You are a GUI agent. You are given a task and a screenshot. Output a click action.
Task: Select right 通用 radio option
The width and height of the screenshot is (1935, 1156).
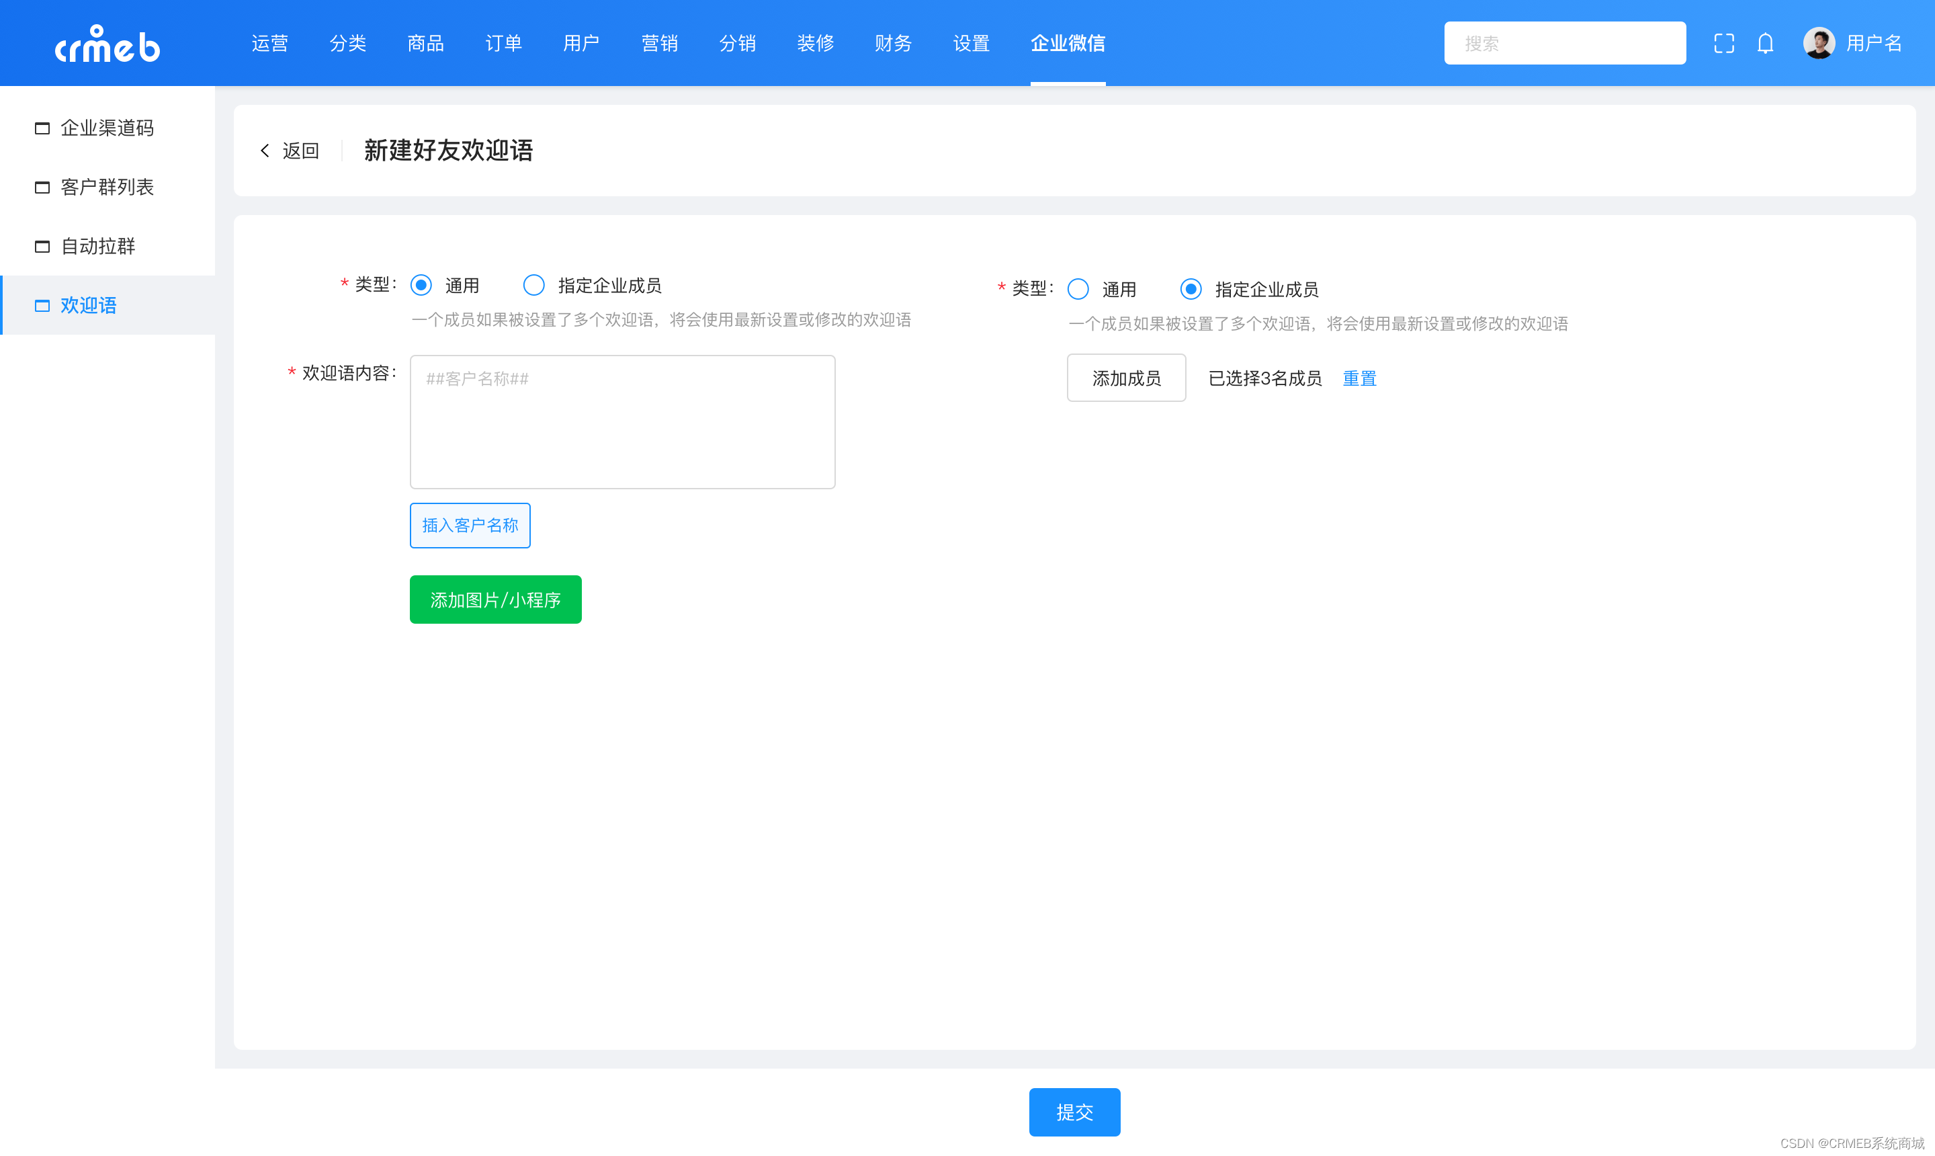point(1078,289)
